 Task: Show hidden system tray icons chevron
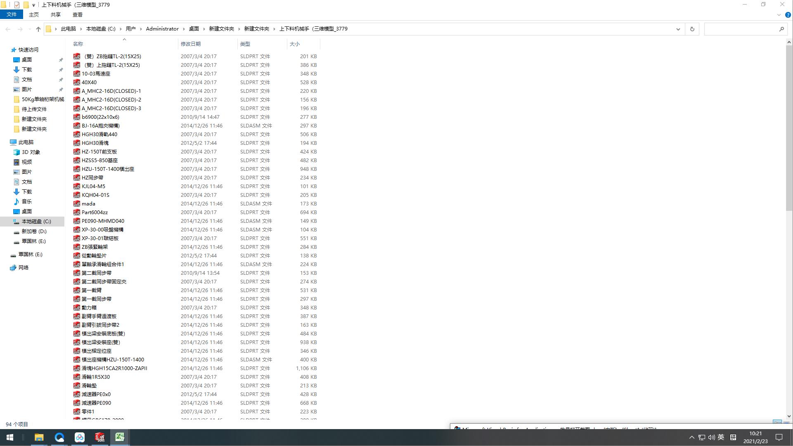point(691,437)
